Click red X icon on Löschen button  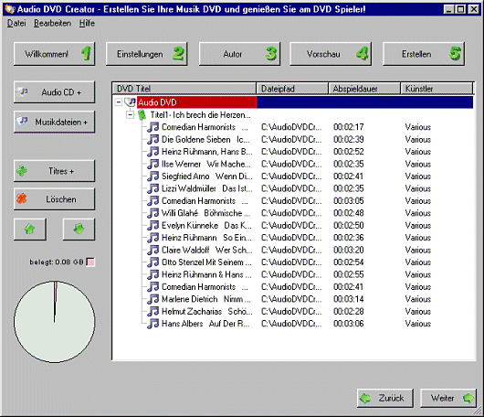point(22,198)
